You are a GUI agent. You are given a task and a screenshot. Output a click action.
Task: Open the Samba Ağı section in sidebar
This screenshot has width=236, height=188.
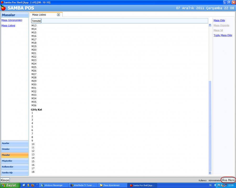tap(15, 173)
